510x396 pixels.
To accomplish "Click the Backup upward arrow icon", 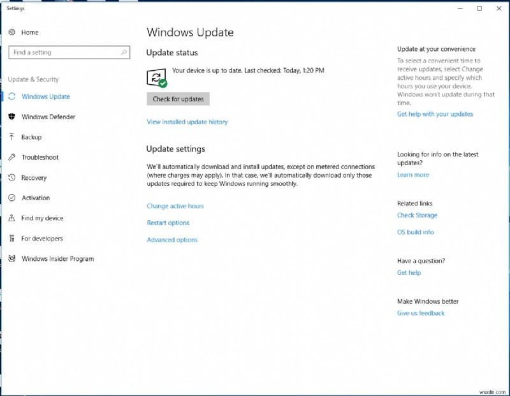I will pos(12,137).
